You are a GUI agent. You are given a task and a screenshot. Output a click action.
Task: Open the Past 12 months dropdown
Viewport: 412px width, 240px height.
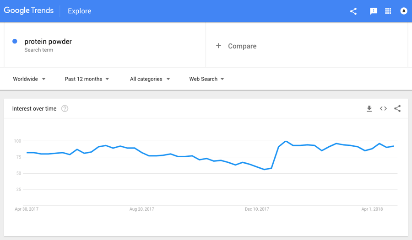87,79
